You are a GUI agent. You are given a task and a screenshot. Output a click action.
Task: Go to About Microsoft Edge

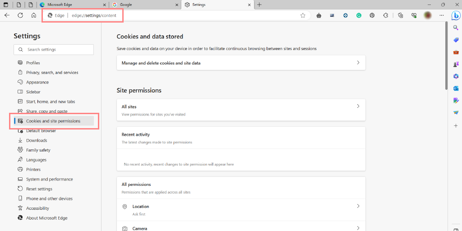coord(46,218)
